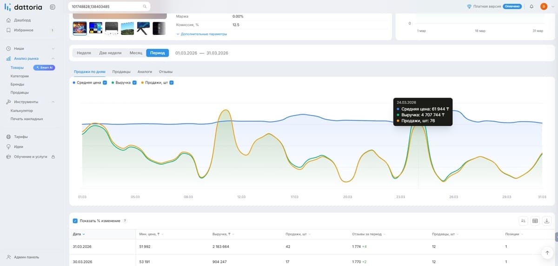Click the Дашборд home icon
This screenshot has width=558, height=266.
9,20
